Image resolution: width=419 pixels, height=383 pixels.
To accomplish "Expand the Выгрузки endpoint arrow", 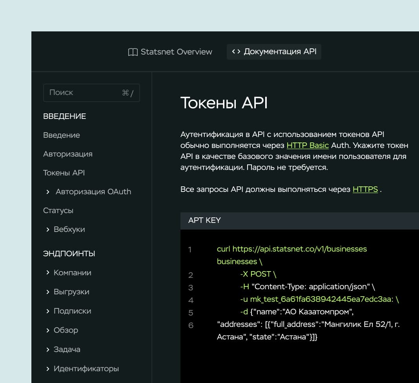I will [48, 292].
